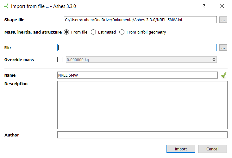The width and height of the screenshot is (232, 158).
Task: Focus the Shape file path field
Action: [x=140, y=20]
